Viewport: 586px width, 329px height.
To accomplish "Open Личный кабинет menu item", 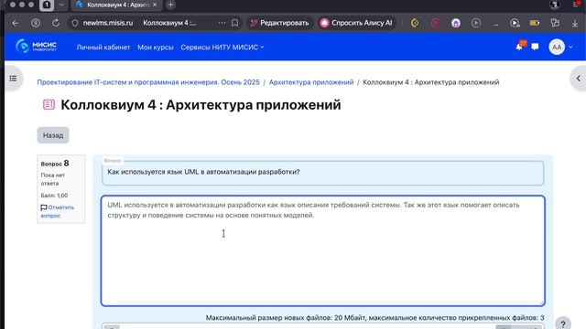I will click(103, 47).
